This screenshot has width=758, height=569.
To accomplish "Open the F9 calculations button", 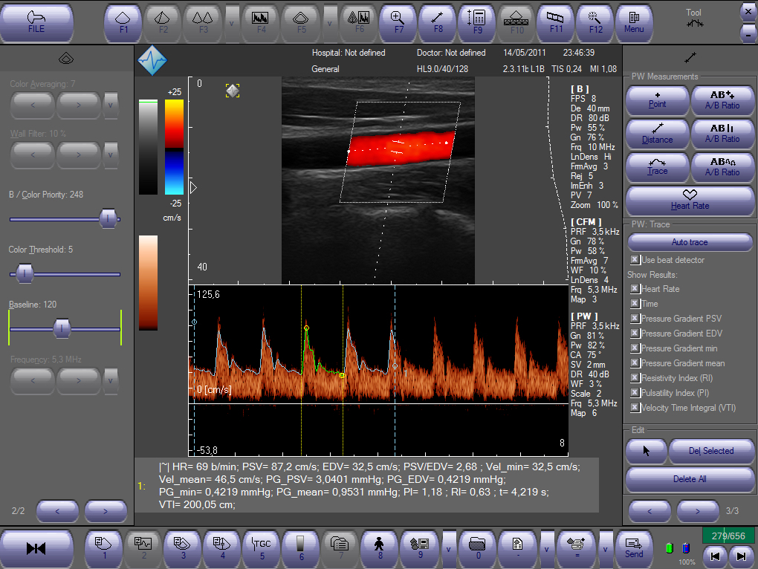I will click(477, 22).
